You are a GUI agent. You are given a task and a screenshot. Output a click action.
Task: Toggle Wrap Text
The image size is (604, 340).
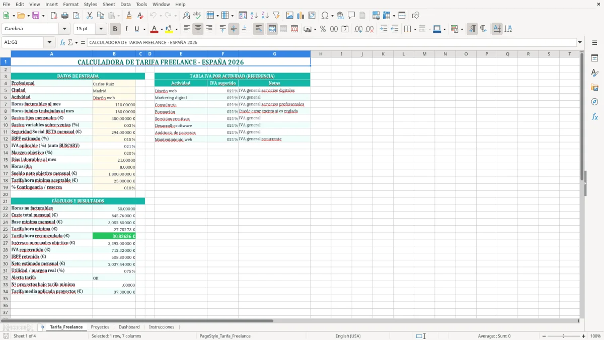click(258, 29)
